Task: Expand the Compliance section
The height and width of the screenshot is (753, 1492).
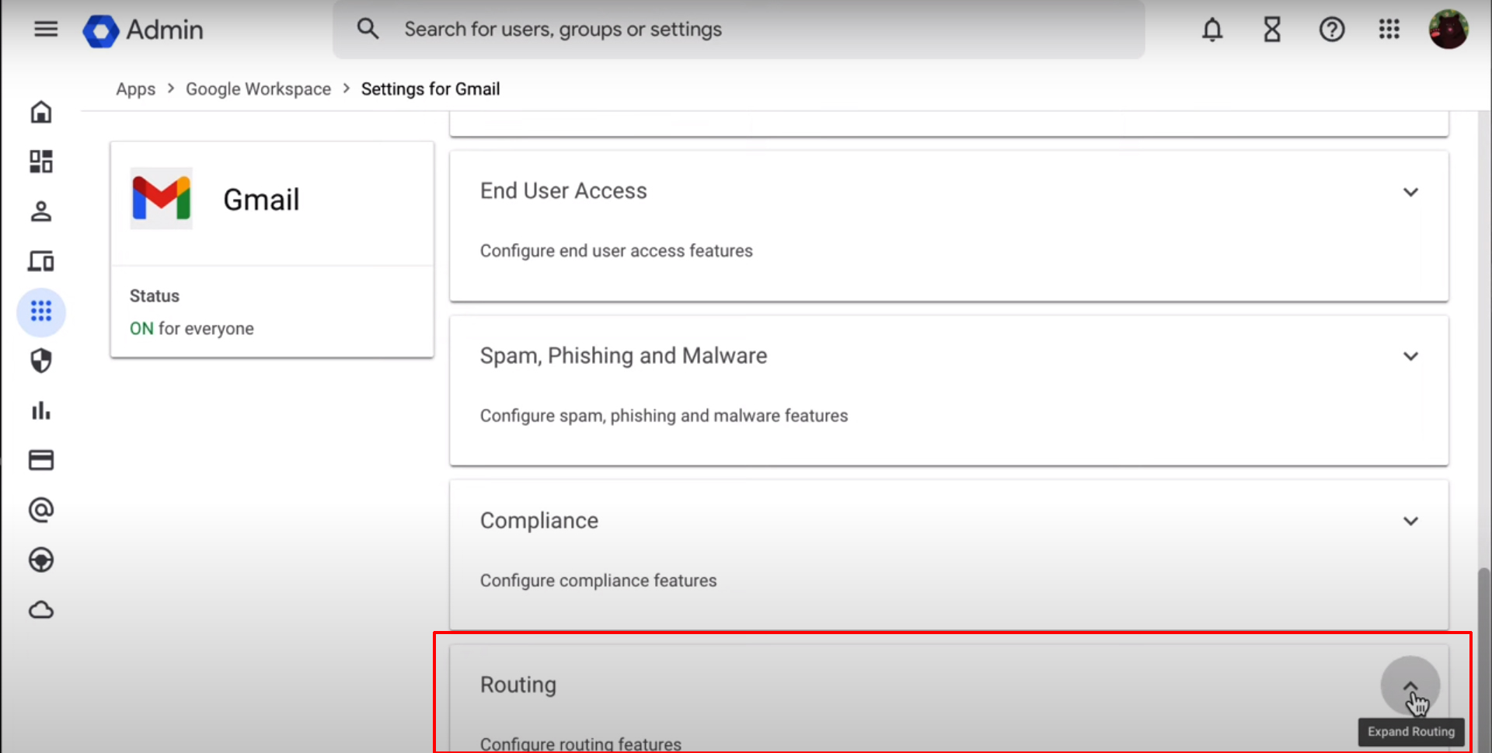Action: coord(1411,521)
